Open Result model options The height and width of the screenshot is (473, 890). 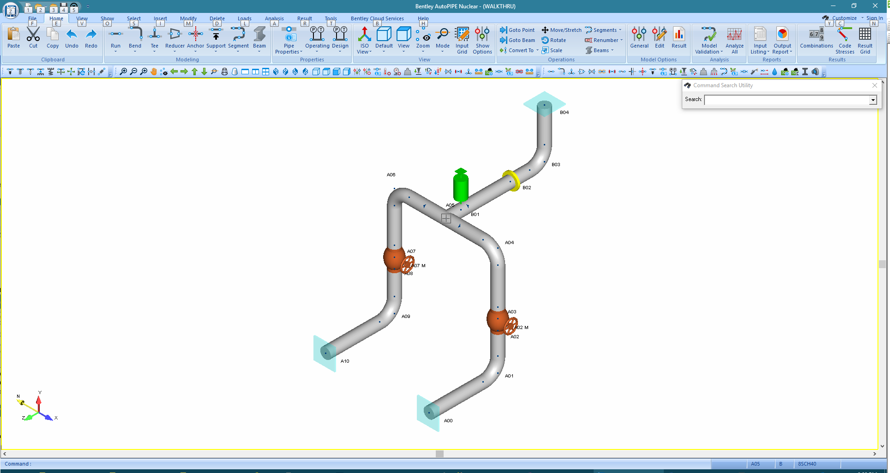[x=679, y=37]
